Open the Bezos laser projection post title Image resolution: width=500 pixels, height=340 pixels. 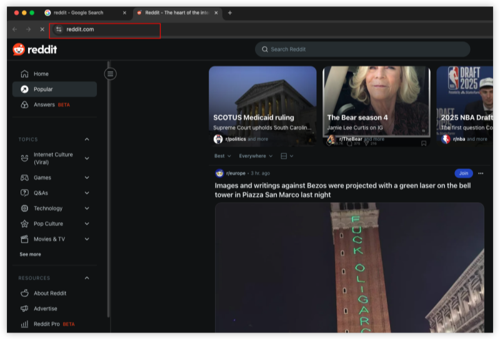click(342, 190)
